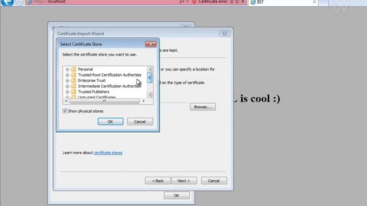Open the certificate stores help link
Image resolution: width=367 pixels, height=206 pixels.
[x=108, y=153]
